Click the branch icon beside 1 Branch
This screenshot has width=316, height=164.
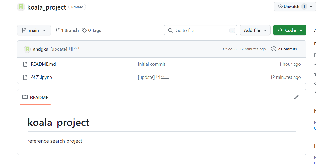[x=58, y=30]
